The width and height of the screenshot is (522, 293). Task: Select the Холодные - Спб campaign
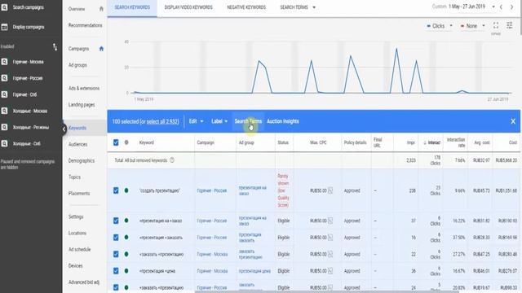pyautogui.click(x=26, y=143)
